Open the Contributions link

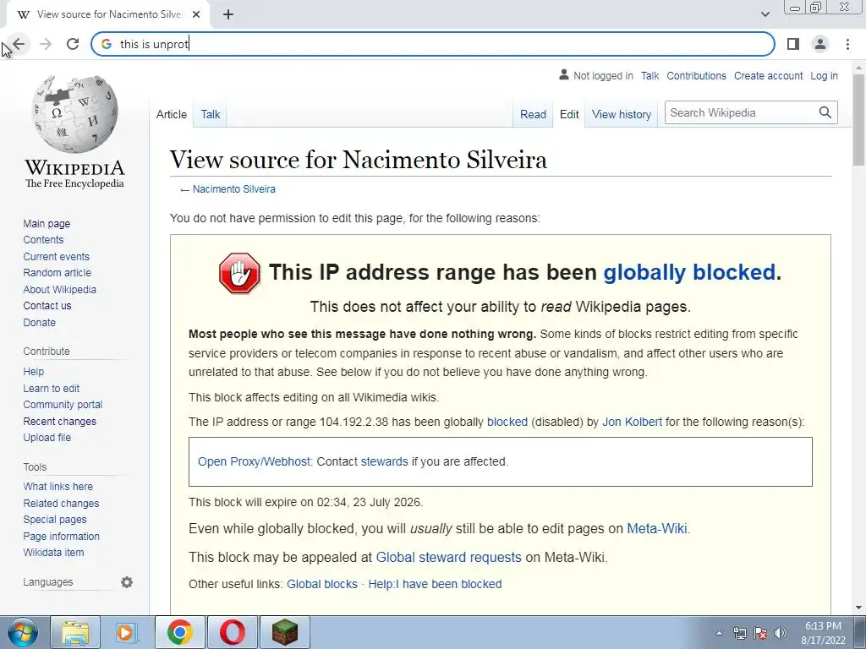coord(697,75)
